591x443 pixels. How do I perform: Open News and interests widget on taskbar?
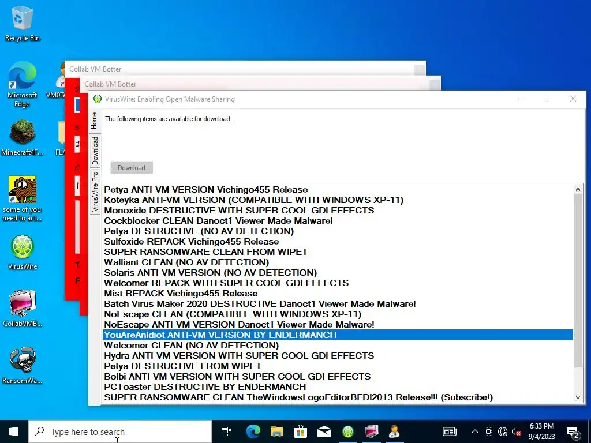[x=449, y=431]
